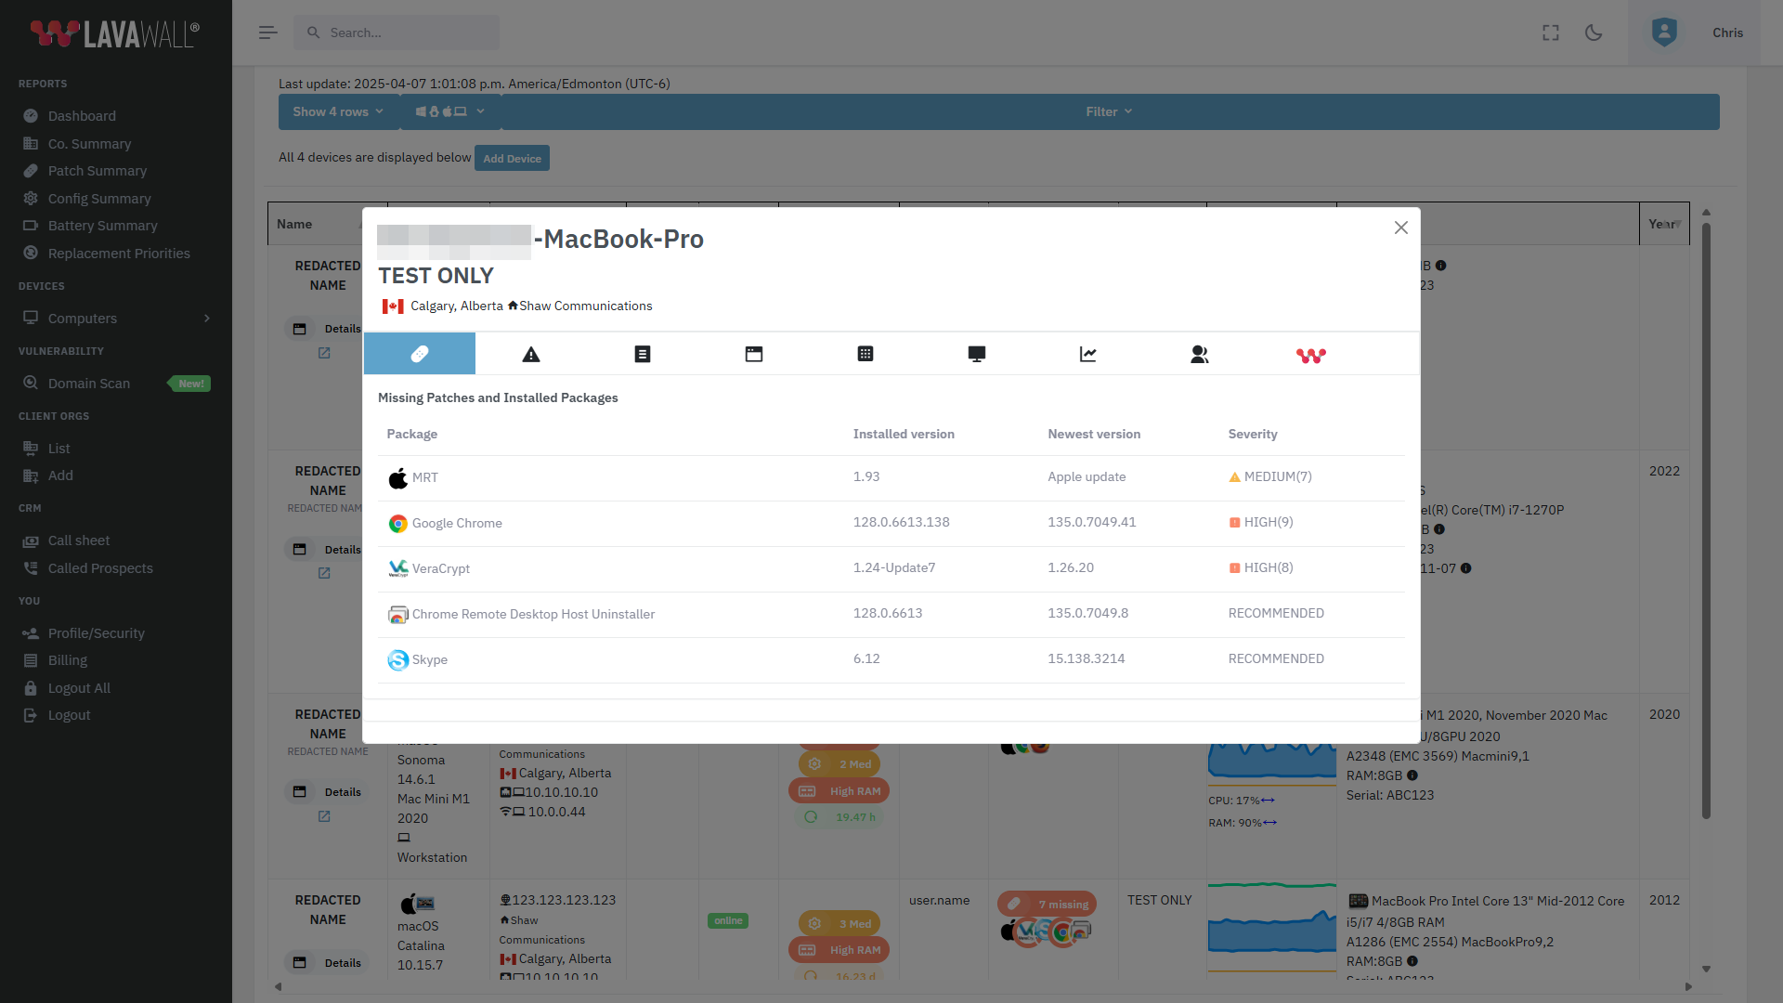Click the CPU 17% usage chart
1783x1003 pixels.
pyautogui.click(x=1271, y=763)
